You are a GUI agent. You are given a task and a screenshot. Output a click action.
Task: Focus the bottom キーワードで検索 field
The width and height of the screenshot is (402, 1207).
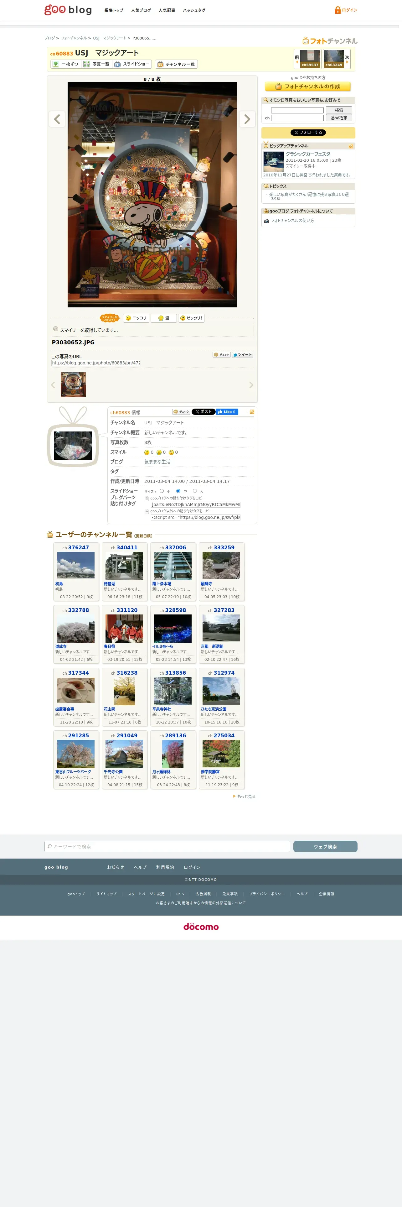pyautogui.click(x=167, y=847)
